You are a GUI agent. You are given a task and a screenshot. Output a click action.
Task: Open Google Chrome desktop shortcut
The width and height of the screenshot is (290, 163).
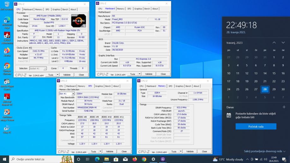7,67
